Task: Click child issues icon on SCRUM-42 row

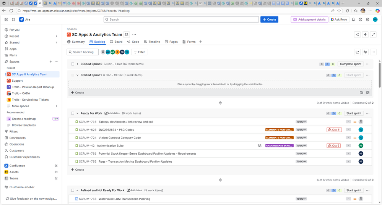Action: 260,146
